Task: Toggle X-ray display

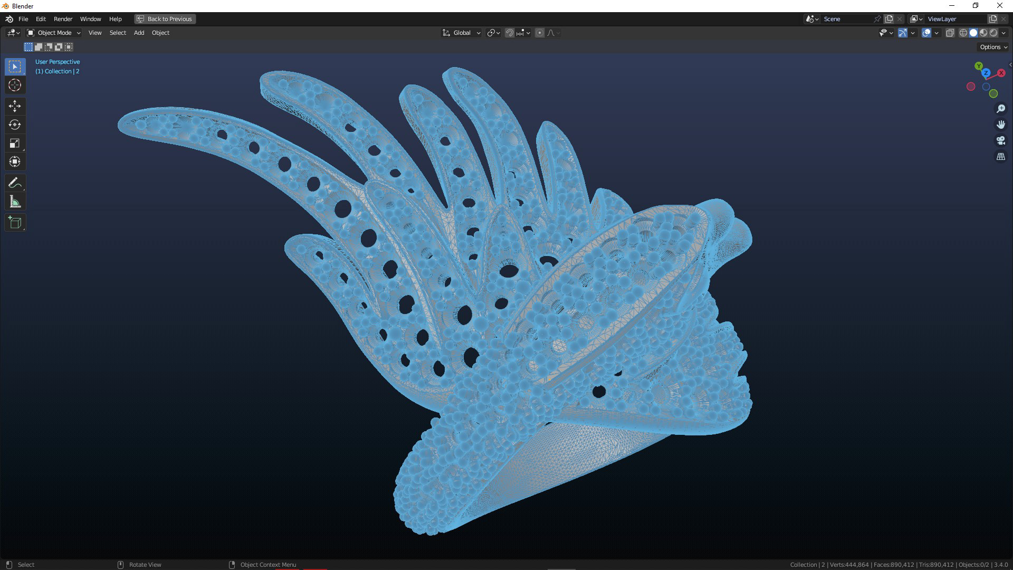Action: point(950,33)
